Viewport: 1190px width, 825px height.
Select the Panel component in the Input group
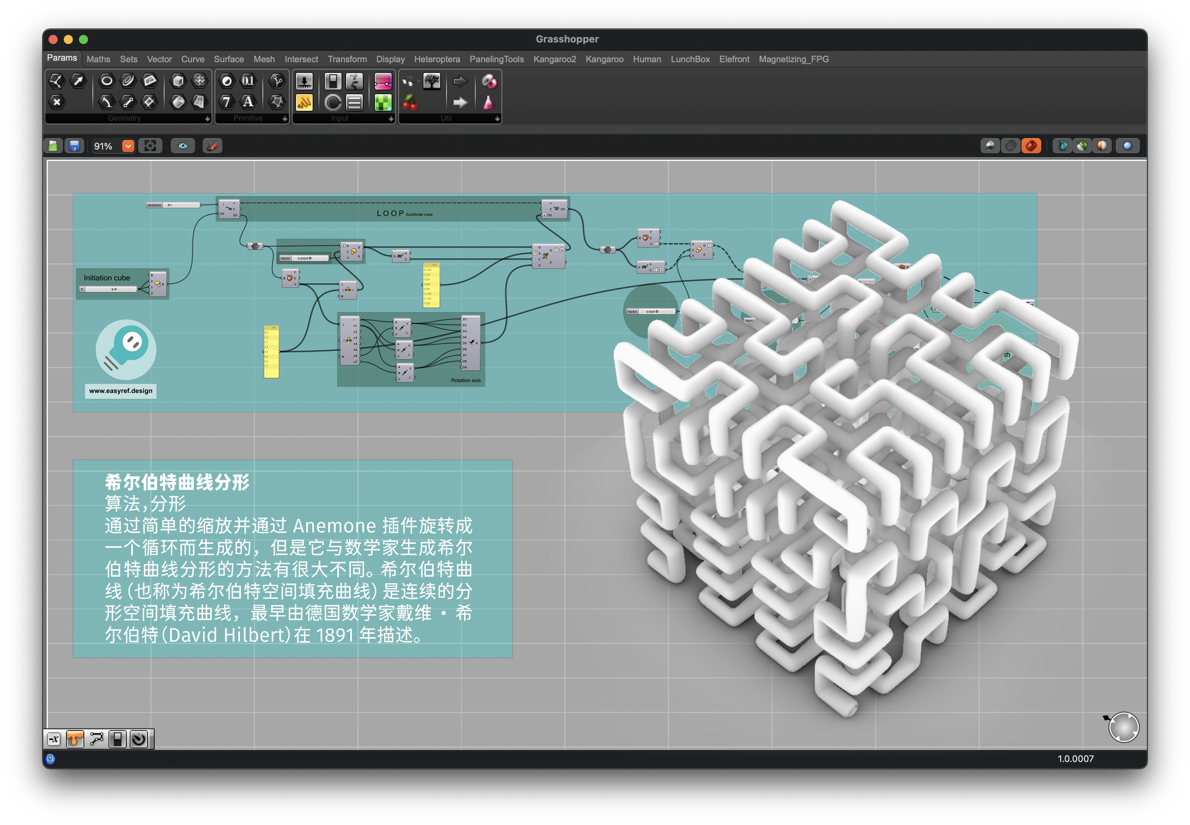coord(304,102)
